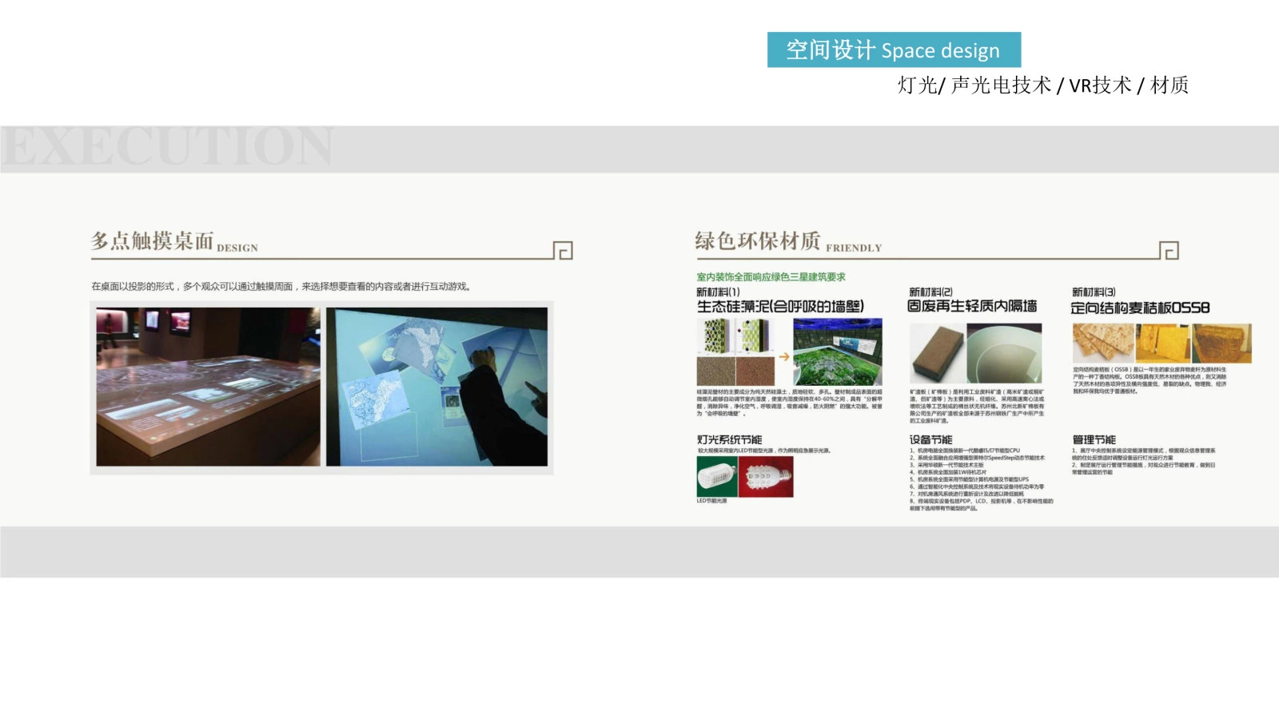Image resolution: width=1279 pixels, height=703 pixels.
Task: Open the photo of hand touching screen
Action: point(437,387)
